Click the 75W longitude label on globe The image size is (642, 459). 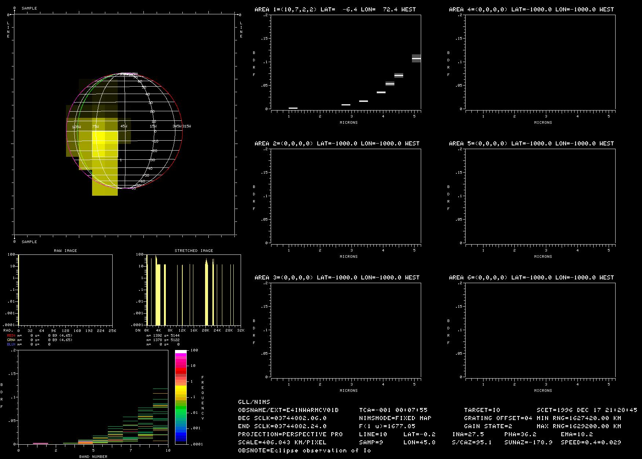(x=95, y=127)
